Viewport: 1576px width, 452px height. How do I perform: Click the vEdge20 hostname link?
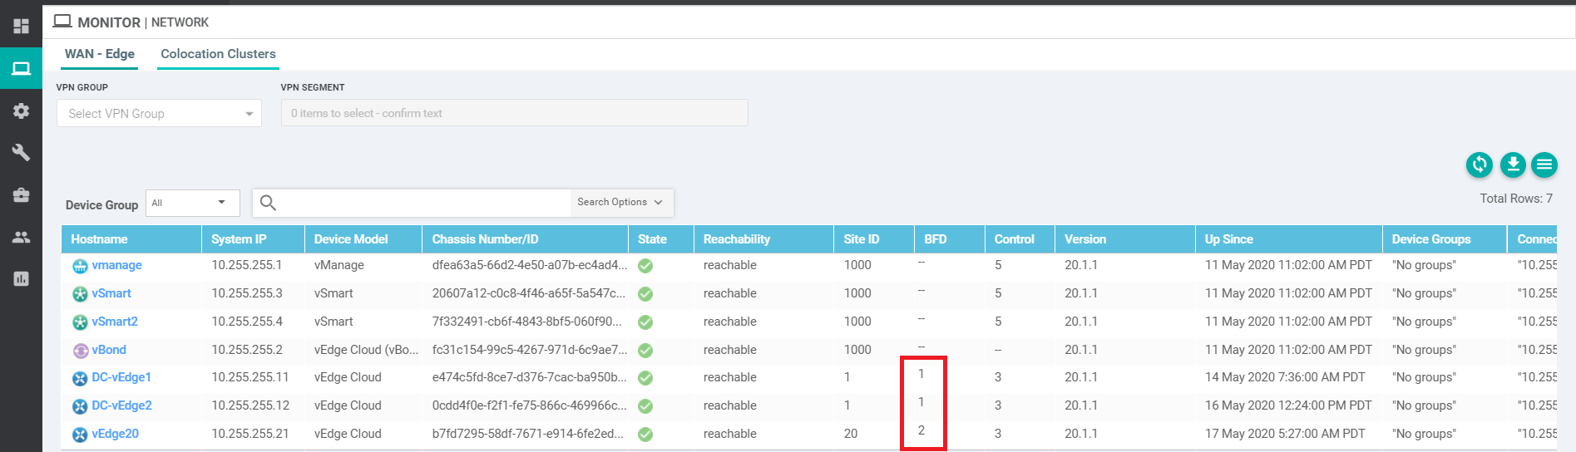[x=115, y=434]
